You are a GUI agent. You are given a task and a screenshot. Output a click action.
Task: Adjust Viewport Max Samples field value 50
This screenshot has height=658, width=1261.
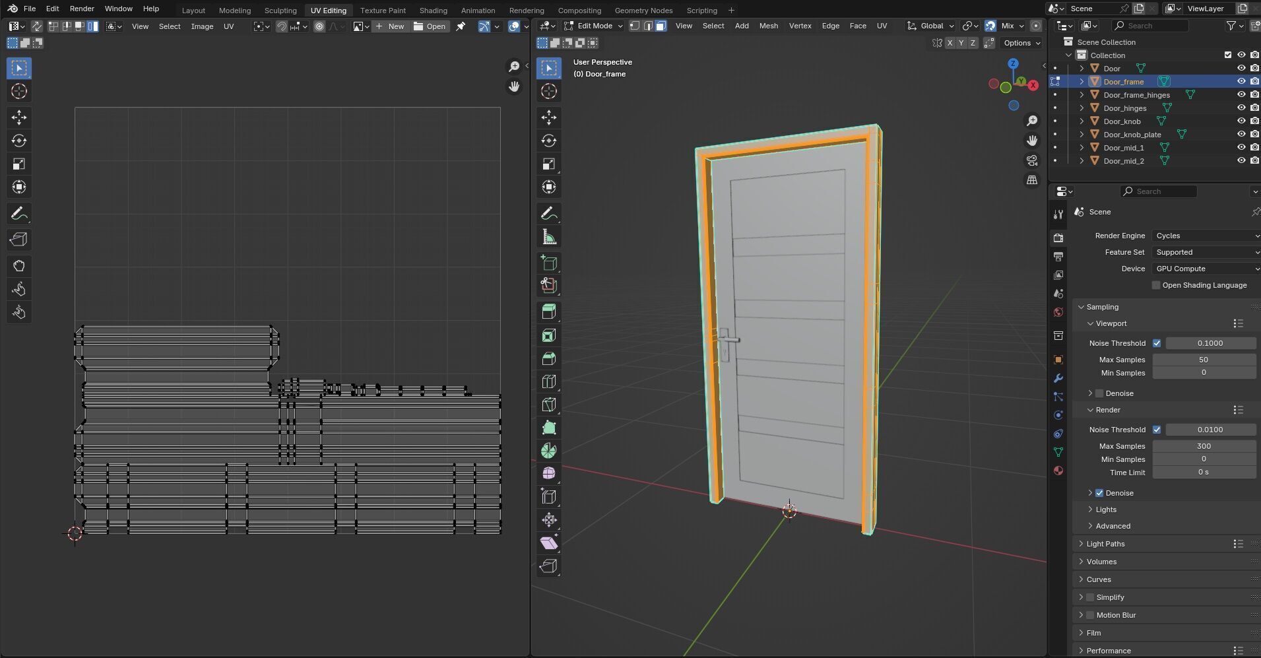pyautogui.click(x=1204, y=360)
